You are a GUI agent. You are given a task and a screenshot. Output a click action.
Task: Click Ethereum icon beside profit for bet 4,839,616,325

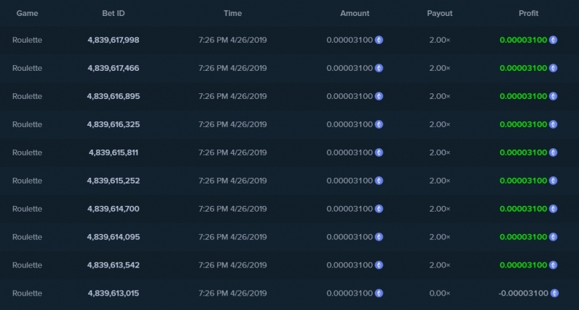point(553,124)
